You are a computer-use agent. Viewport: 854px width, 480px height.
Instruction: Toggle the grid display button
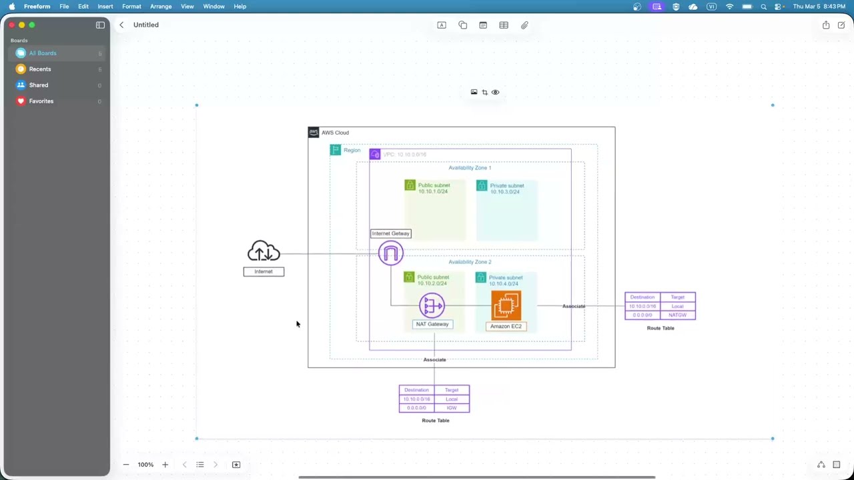836,465
